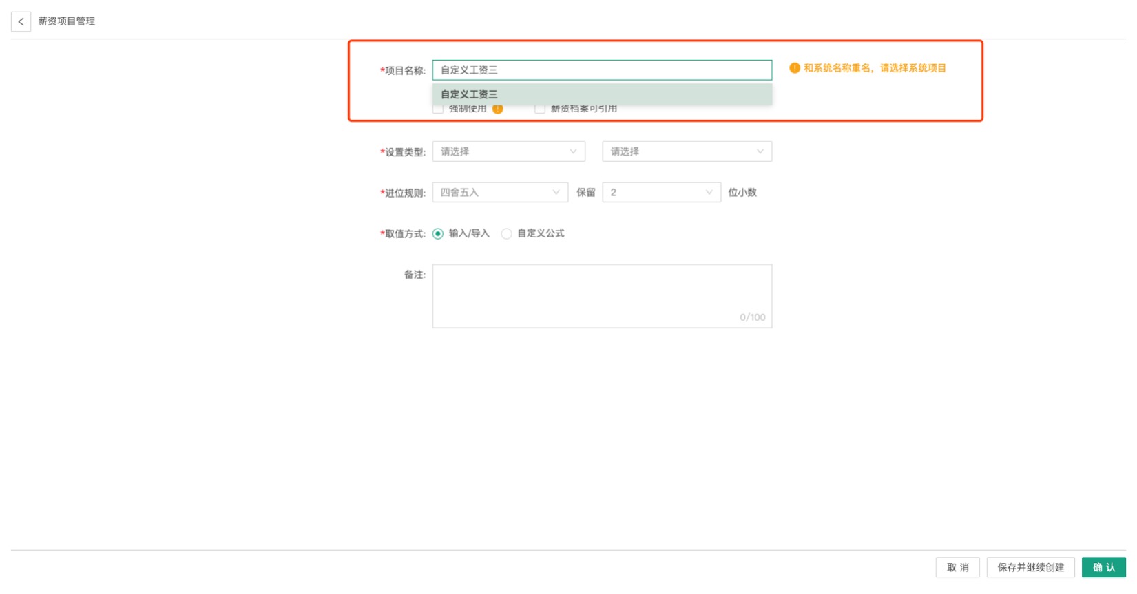1137x594 pixels.
Task: Click 保存并继续创建 button
Action: click(x=1031, y=567)
